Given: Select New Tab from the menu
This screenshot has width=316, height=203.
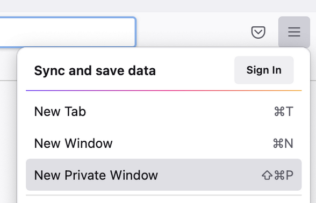Looking at the screenshot, I should pyautogui.click(x=163, y=111).
